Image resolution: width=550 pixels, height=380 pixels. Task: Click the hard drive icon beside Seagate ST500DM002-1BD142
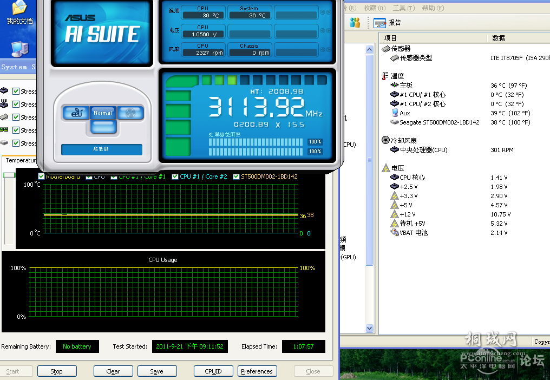click(x=395, y=122)
